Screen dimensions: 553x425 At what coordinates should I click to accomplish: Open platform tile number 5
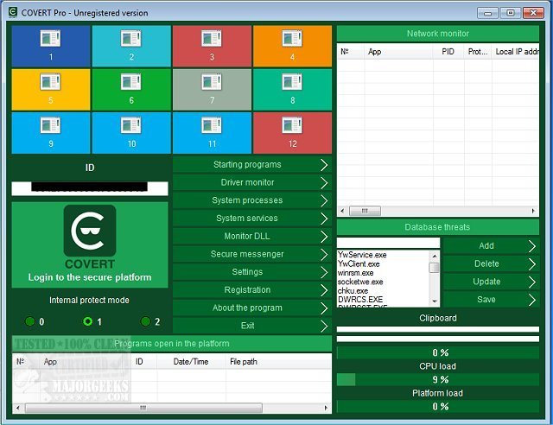51,90
